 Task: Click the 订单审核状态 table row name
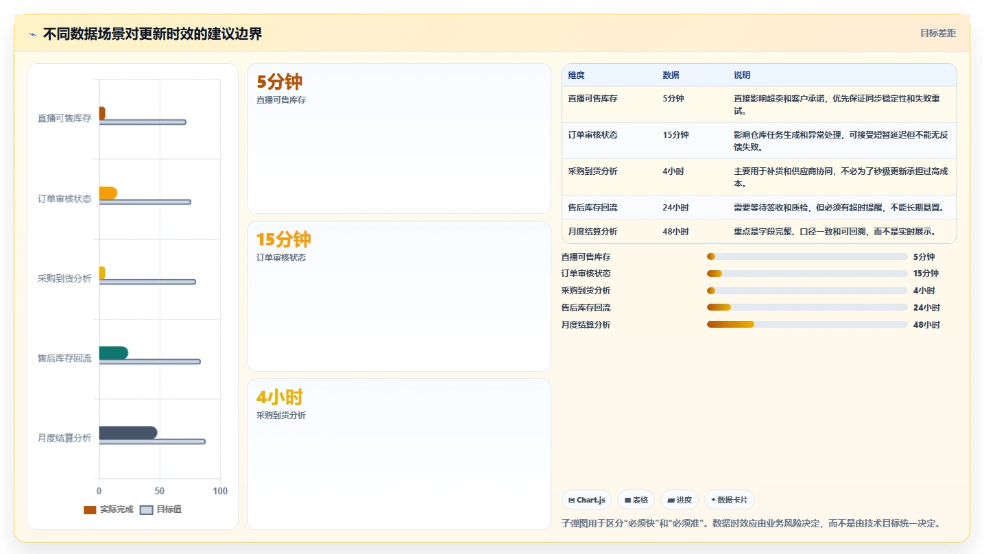[x=592, y=135]
